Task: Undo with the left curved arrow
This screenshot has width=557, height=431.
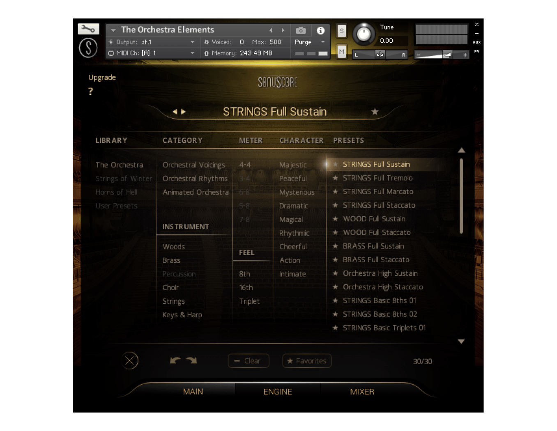Action: click(175, 360)
